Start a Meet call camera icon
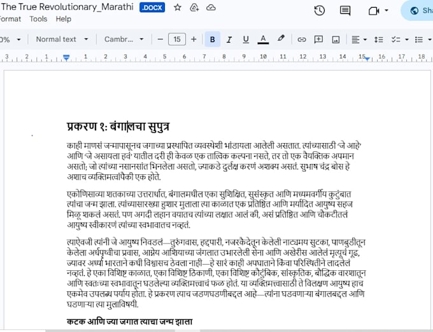The width and height of the screenshot is (433, 332). 374,11
